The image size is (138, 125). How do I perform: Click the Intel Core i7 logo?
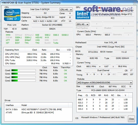(12, 15)
